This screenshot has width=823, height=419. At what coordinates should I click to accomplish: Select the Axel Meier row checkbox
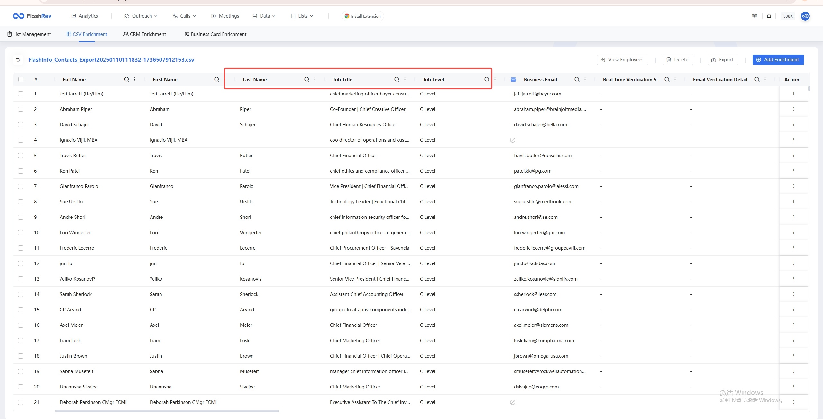(21, 325)
